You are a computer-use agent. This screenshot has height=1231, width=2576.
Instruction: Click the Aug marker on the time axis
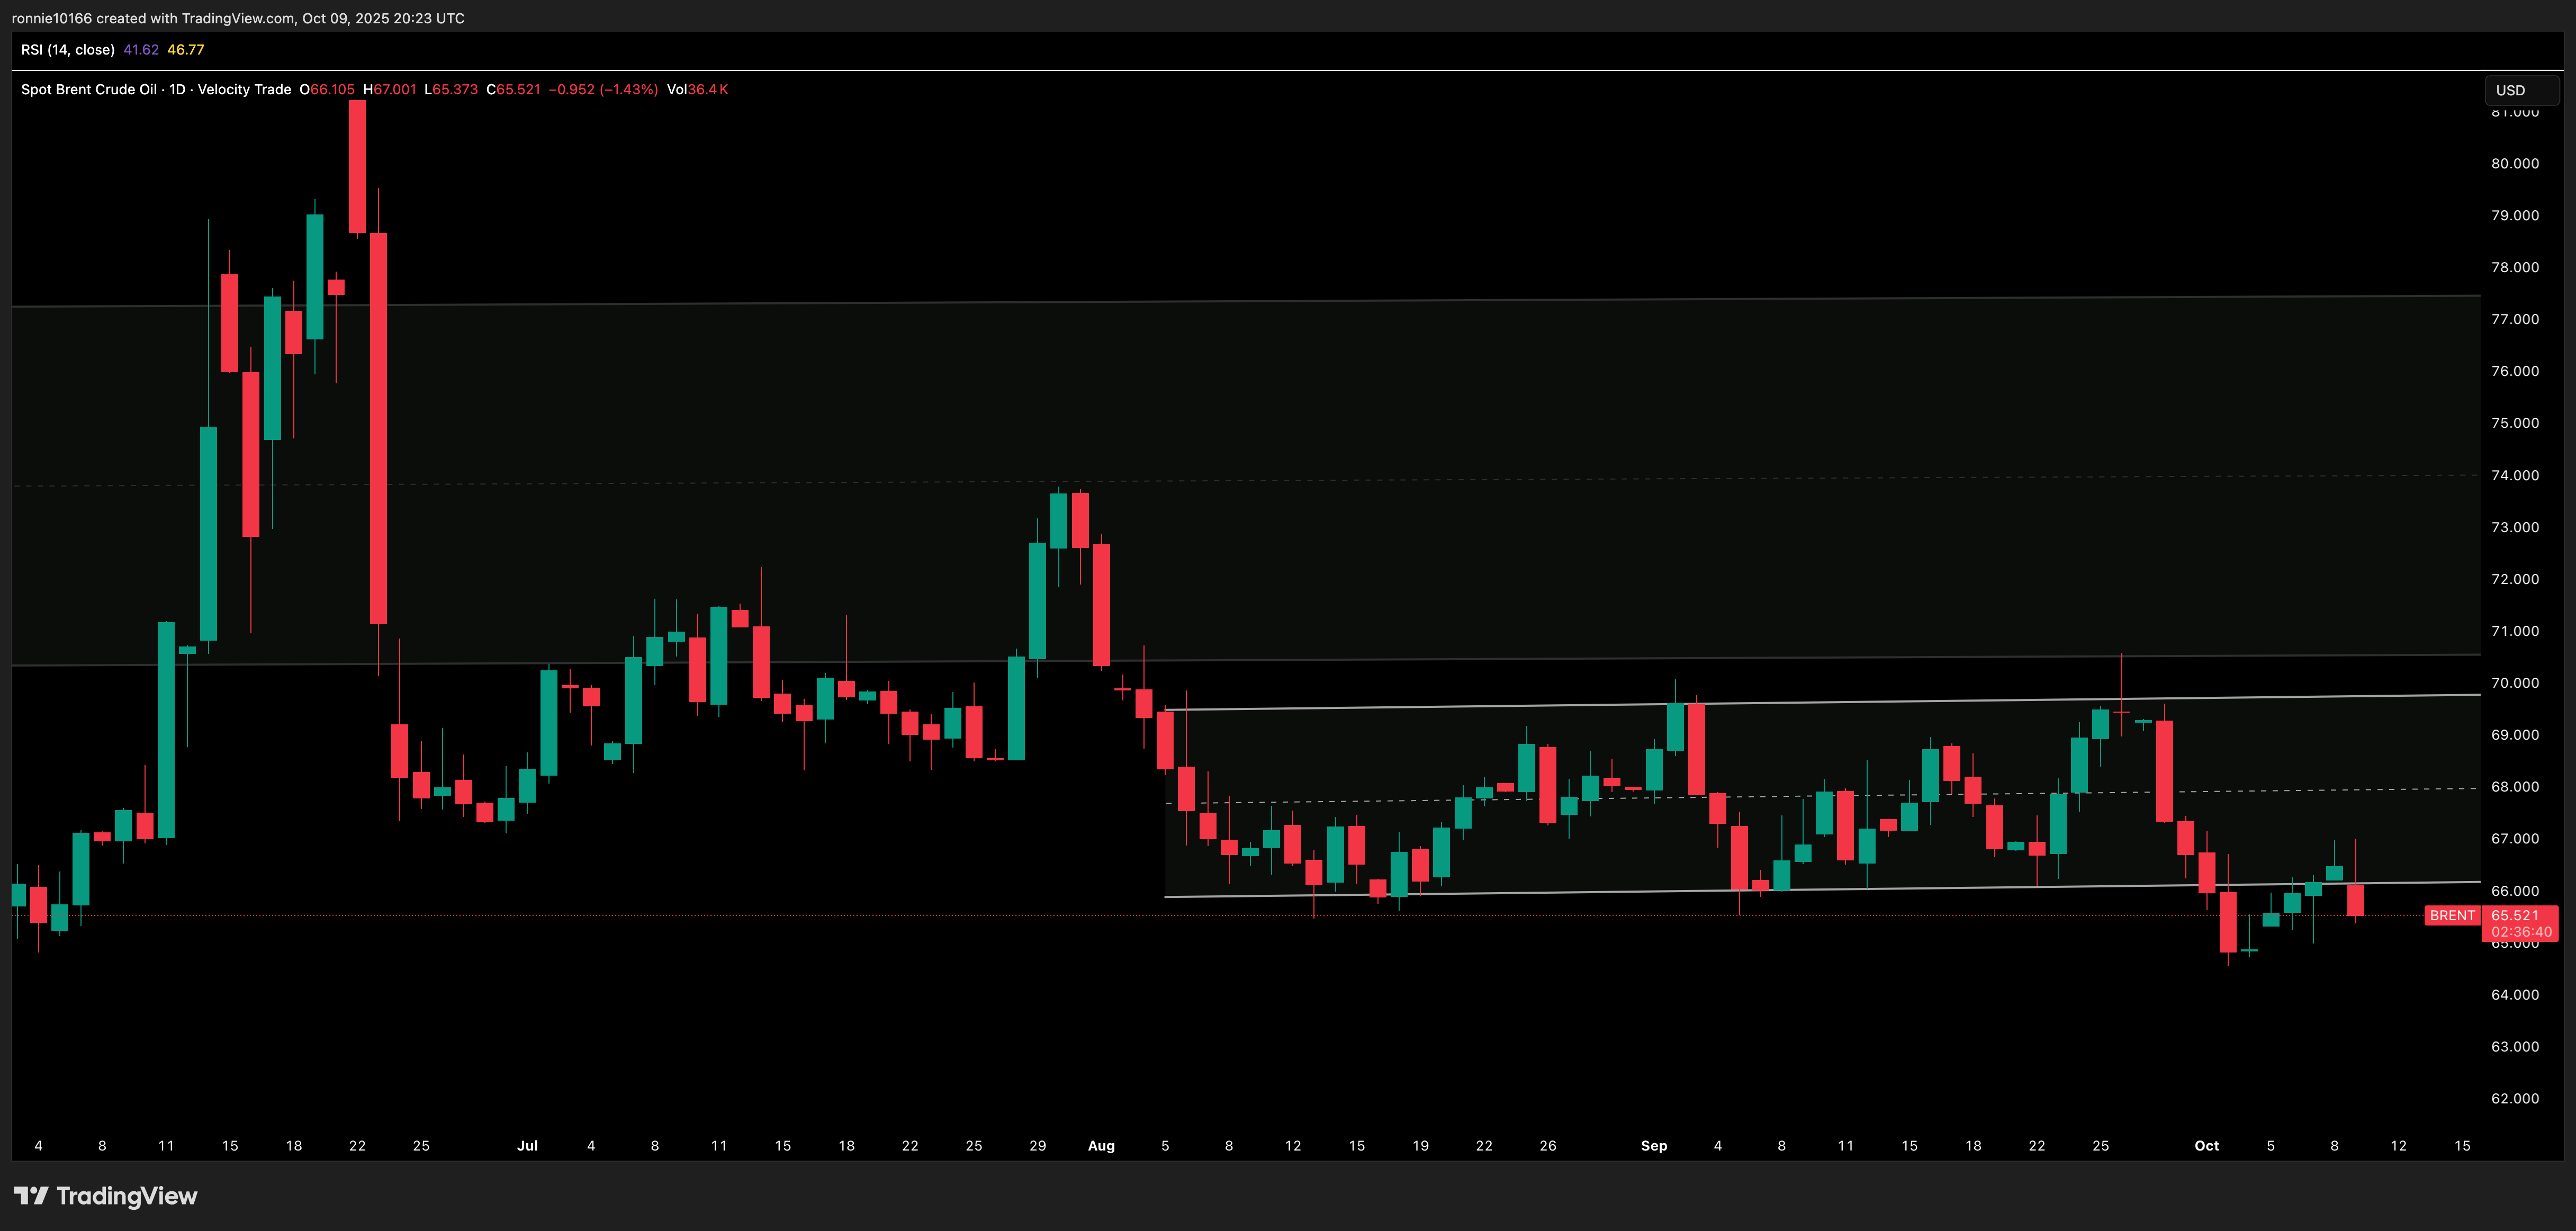click(x=1101, y=1145)
